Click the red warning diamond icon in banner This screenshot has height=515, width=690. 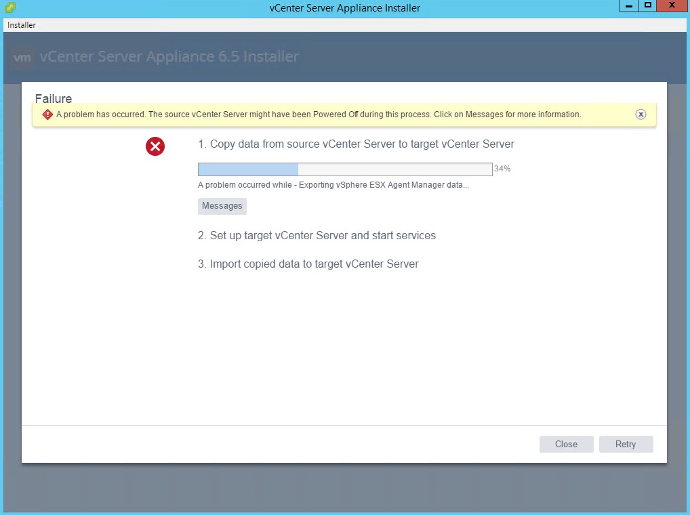pyautogui.click(x=47, y=115)
